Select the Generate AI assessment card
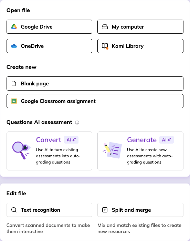Image resolution: width=190 pixels, height=241 pixels. (140, 151)
